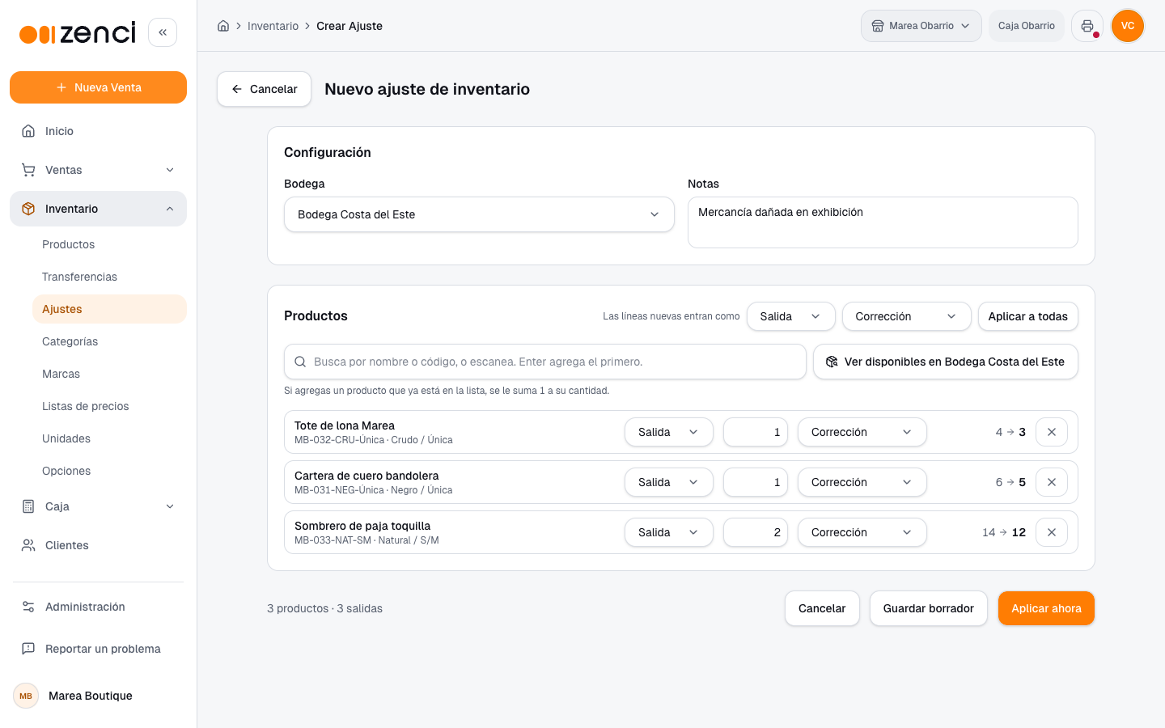The height and width of the screenshot is (728, 1165).
Task: Open default Salida type dropdown for new lines
Action: (x=790, y=316)
